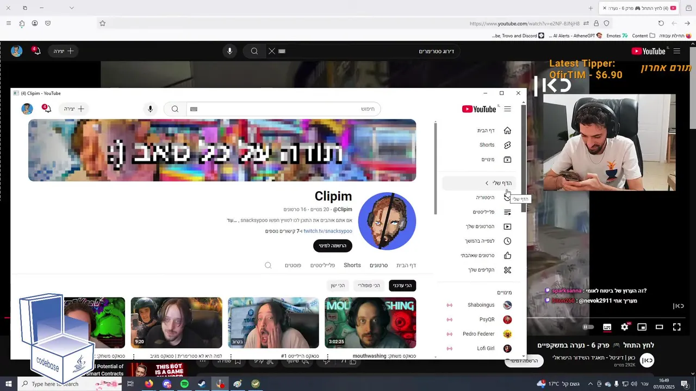The image size is (696, 391).
Task: Open notifications bell in Clipim window
Action: 47,109
